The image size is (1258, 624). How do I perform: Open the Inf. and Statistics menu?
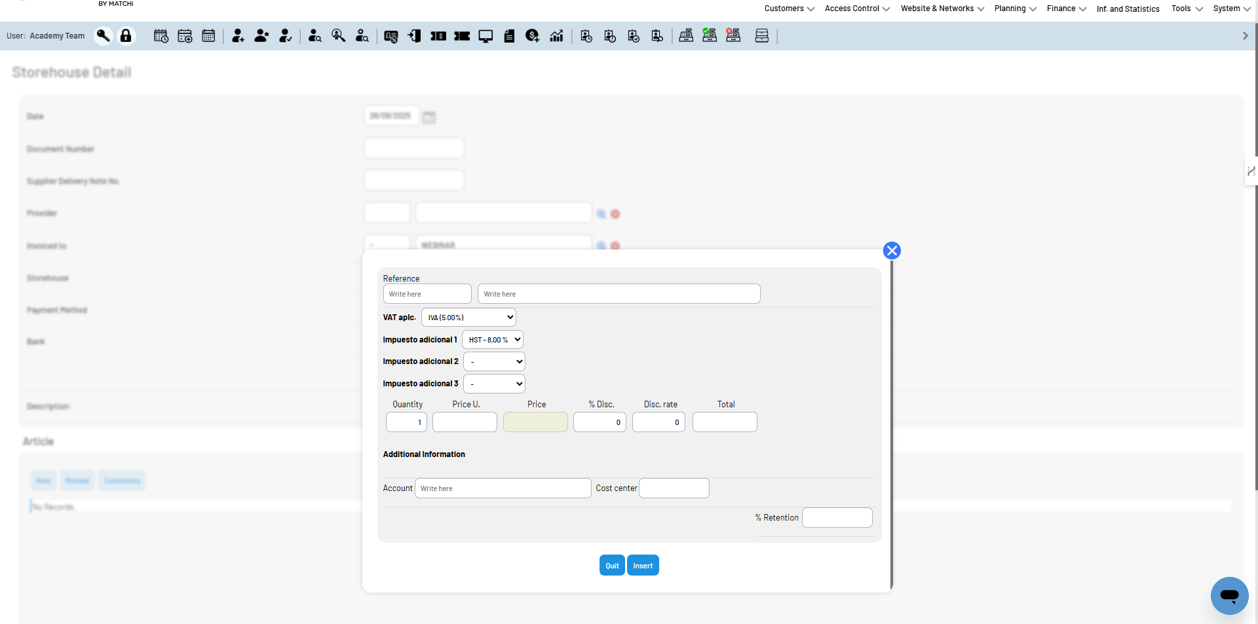point(1128,9)
